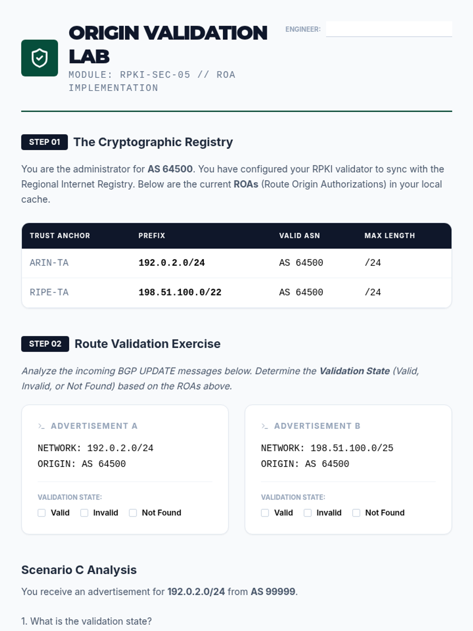Click the terminal icon beside Advertisement B
The width and height of the screenshot is (473, 631).
(x=265, y=426)
